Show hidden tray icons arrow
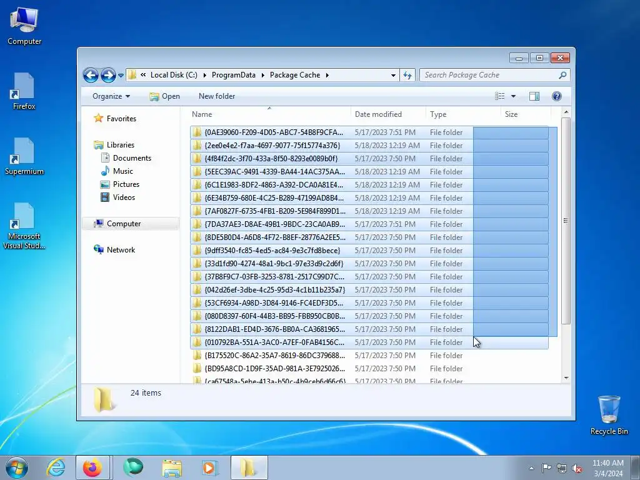The image size is (640, 480). [x=531, y=468]
